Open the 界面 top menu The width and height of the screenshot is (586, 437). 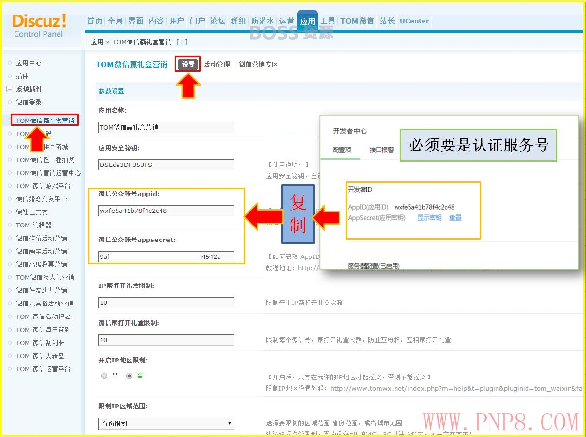(136, 21)
